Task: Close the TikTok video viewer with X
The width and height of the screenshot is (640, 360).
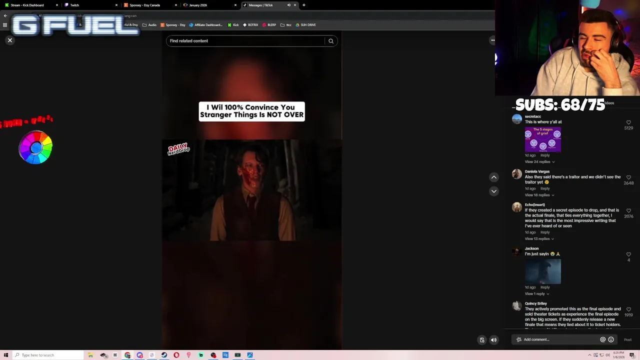Action: 9,40
